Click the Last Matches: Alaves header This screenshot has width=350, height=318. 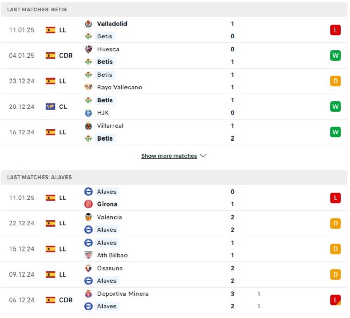[174, 177]
